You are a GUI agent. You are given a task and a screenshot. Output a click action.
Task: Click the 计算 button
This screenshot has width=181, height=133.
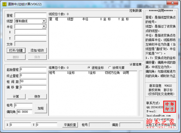16,96
